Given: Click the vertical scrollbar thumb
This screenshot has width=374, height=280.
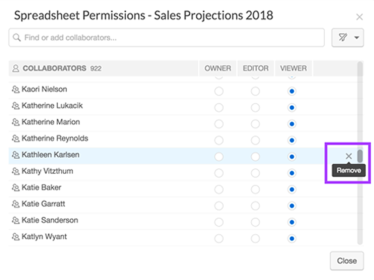Looking at the screenshot, I should point(360,156).
